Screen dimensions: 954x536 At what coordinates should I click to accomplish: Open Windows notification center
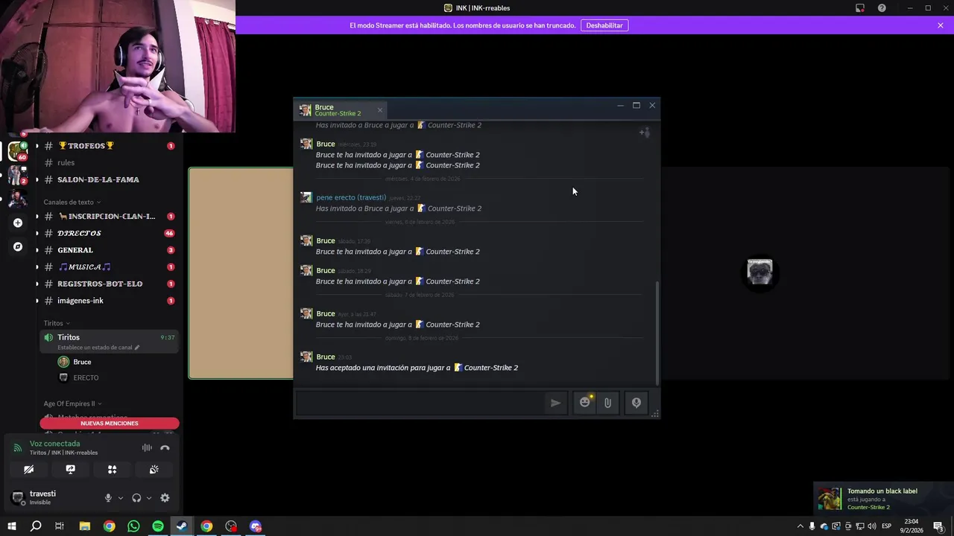[938, 526]
